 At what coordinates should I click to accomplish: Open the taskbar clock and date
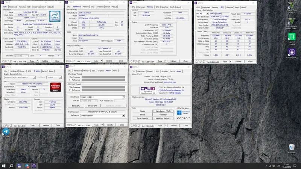tap(286, 166)
